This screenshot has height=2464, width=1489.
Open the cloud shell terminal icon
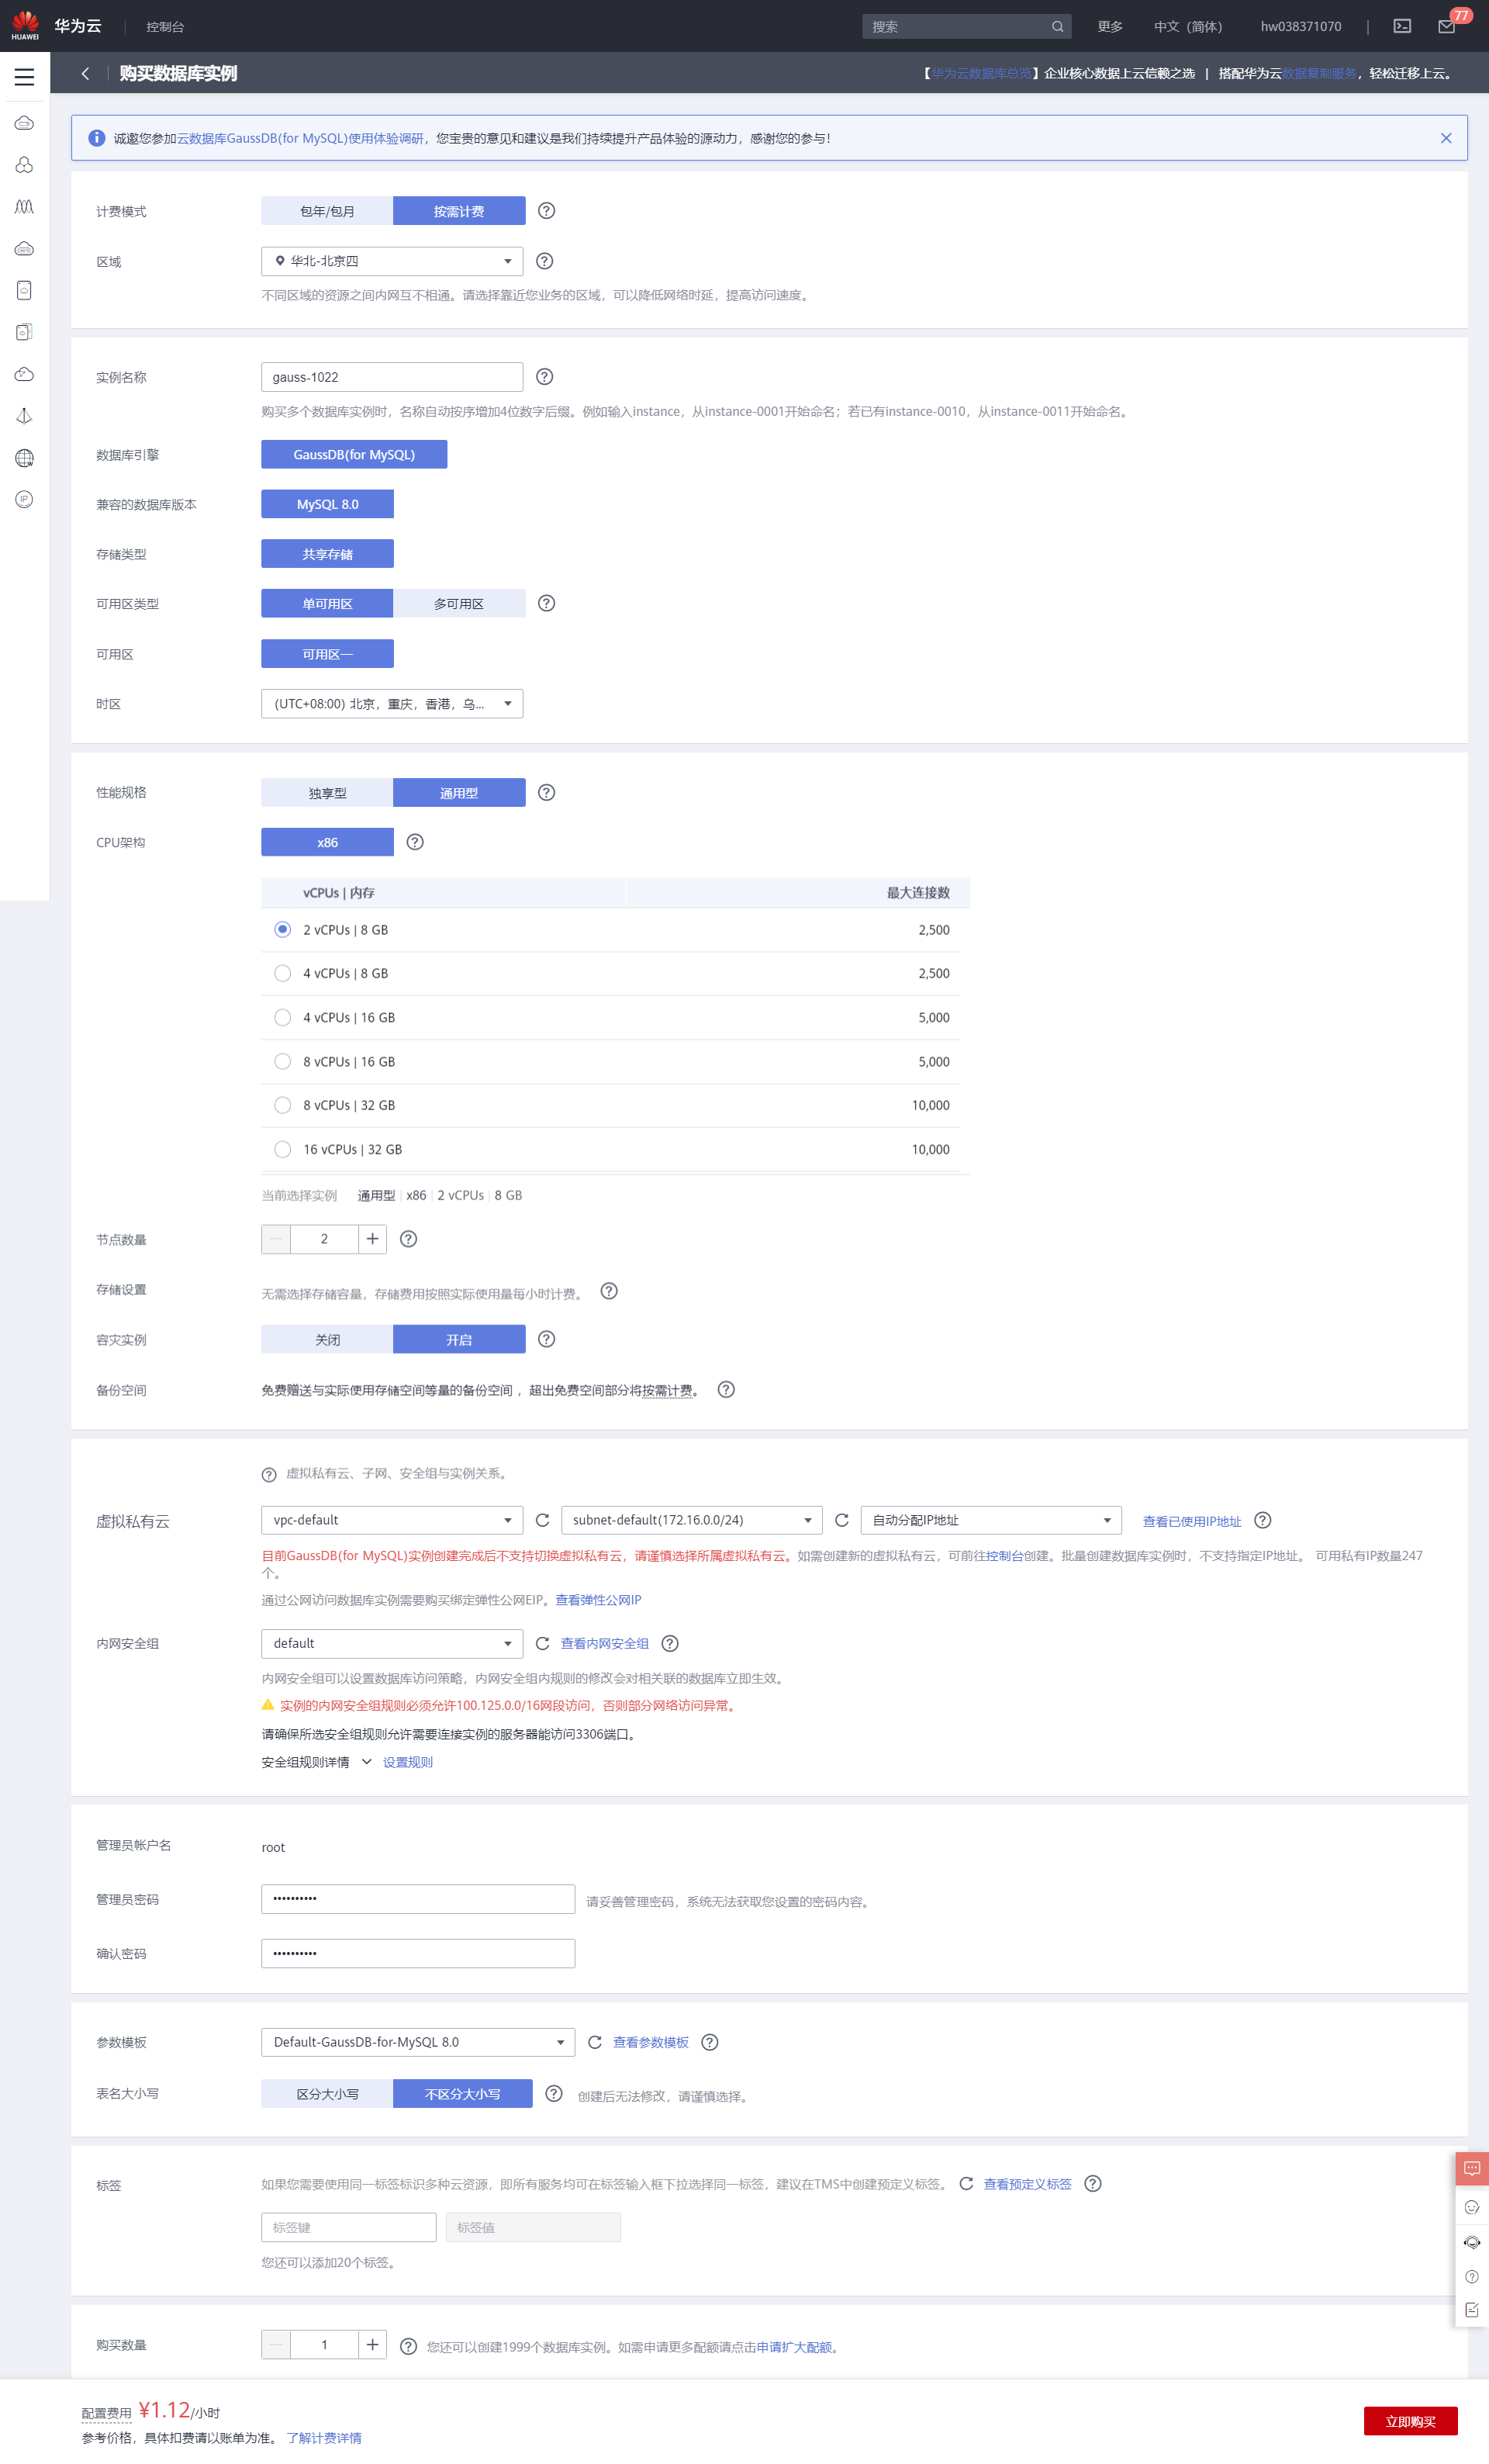click(1402, 26)
